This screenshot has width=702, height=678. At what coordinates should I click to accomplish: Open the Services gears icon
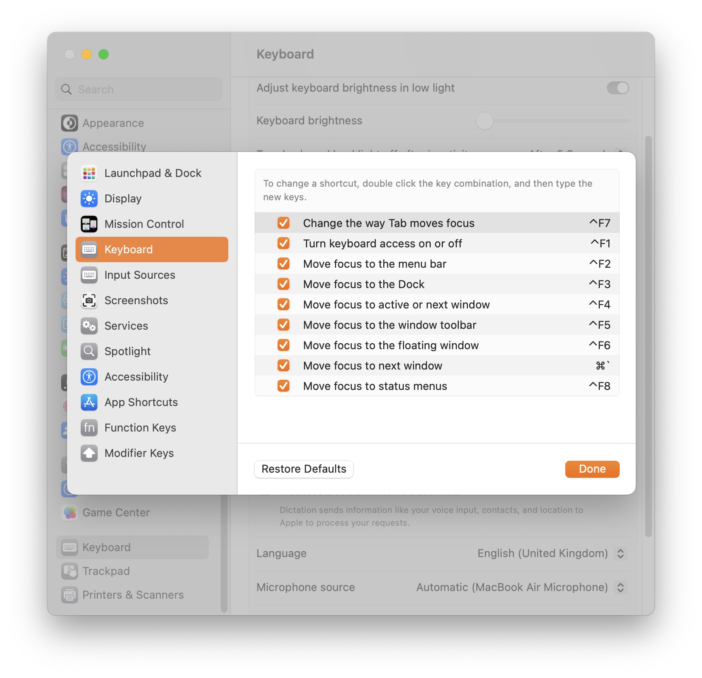point(89,326)
